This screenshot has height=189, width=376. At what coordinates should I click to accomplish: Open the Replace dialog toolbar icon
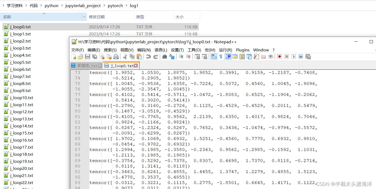pyautogui.click(x=172, y=57)
